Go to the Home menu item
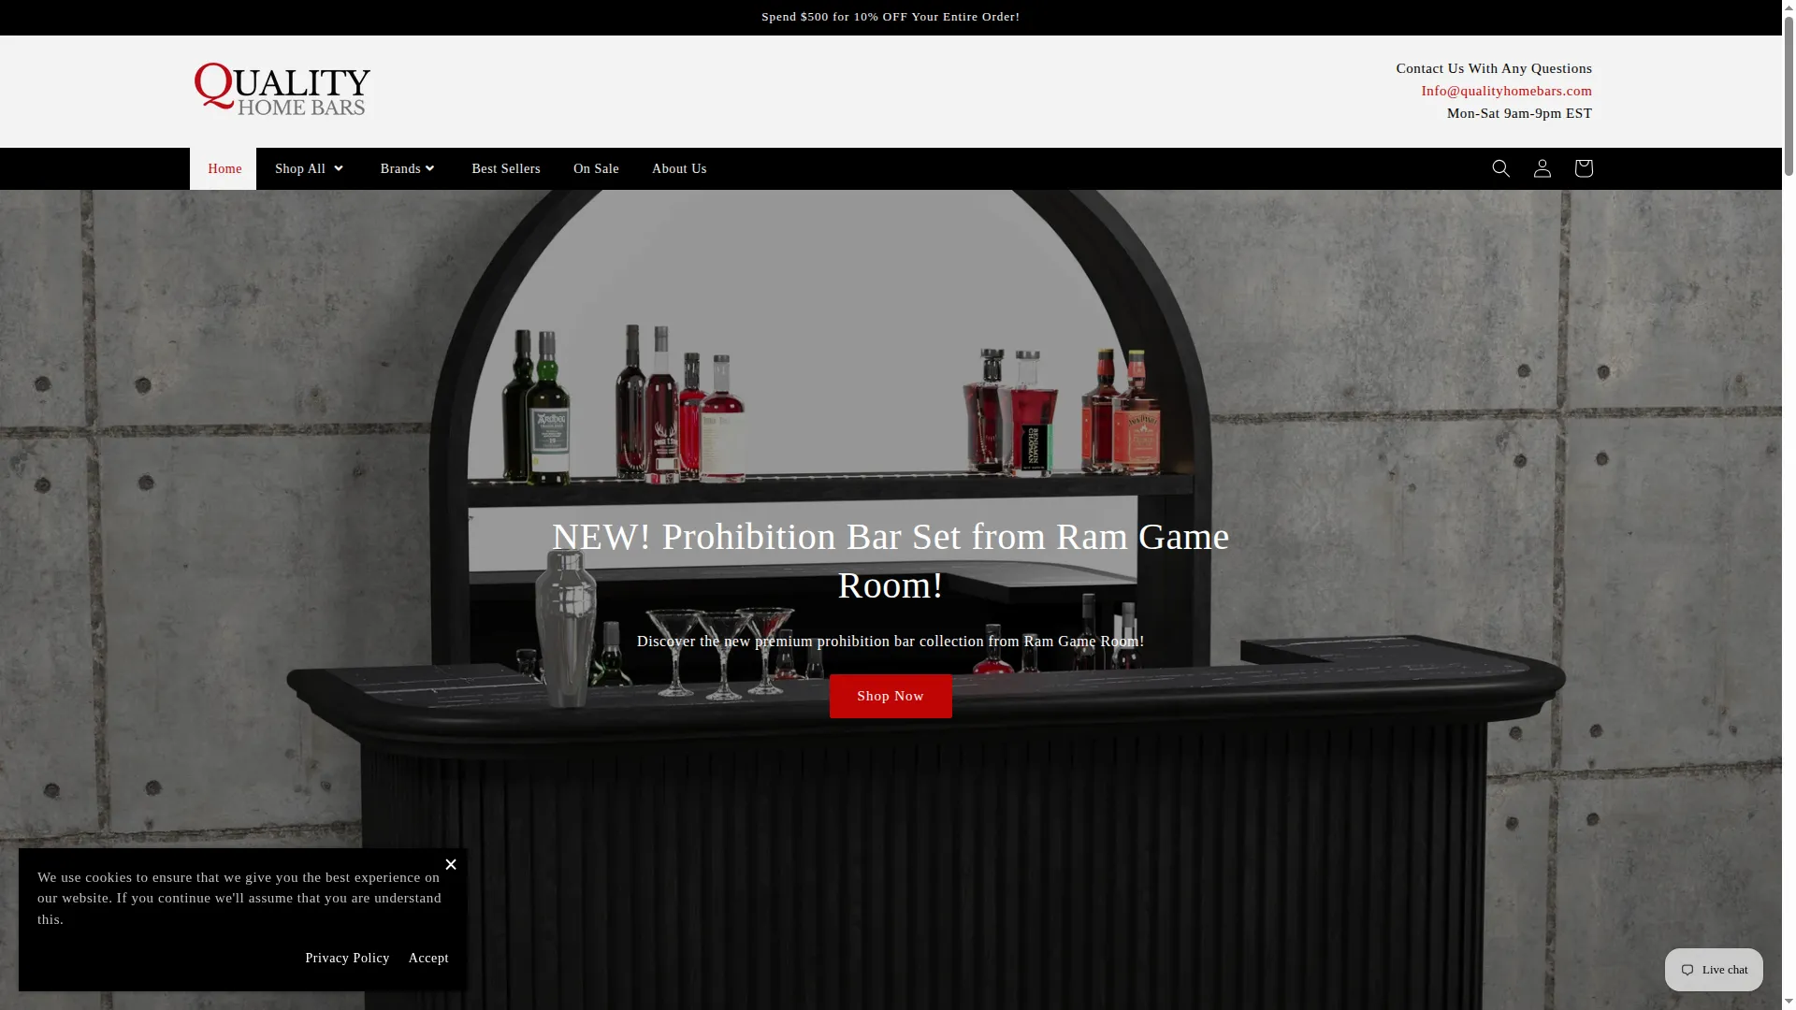The height and width of the screenshot is (1010, 1796). click(224, 168)
